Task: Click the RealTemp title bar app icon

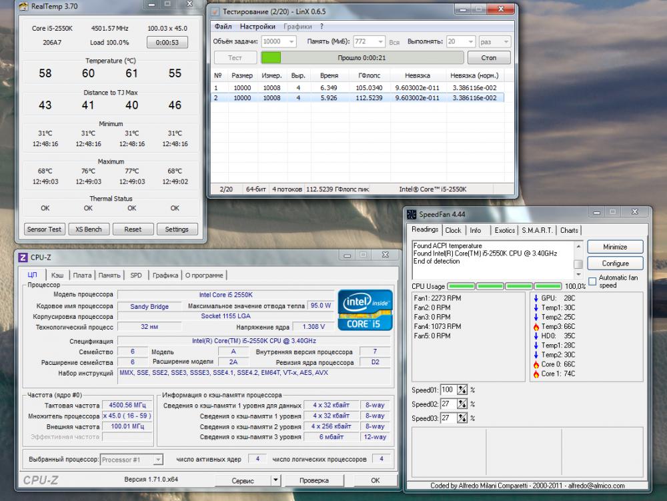Action: [23, 7]
